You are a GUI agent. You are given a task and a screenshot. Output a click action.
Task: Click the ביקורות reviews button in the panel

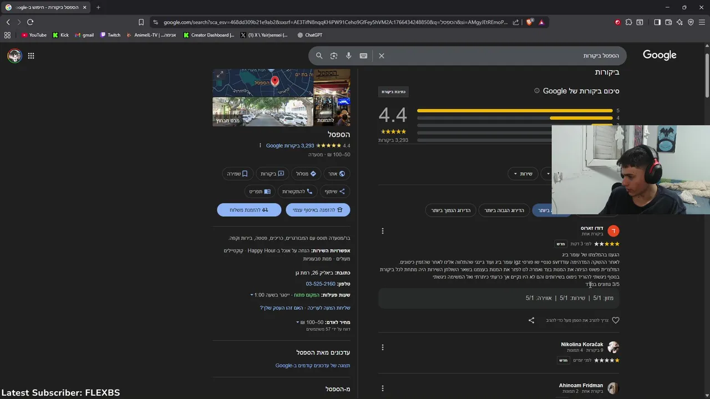point(272,173)
